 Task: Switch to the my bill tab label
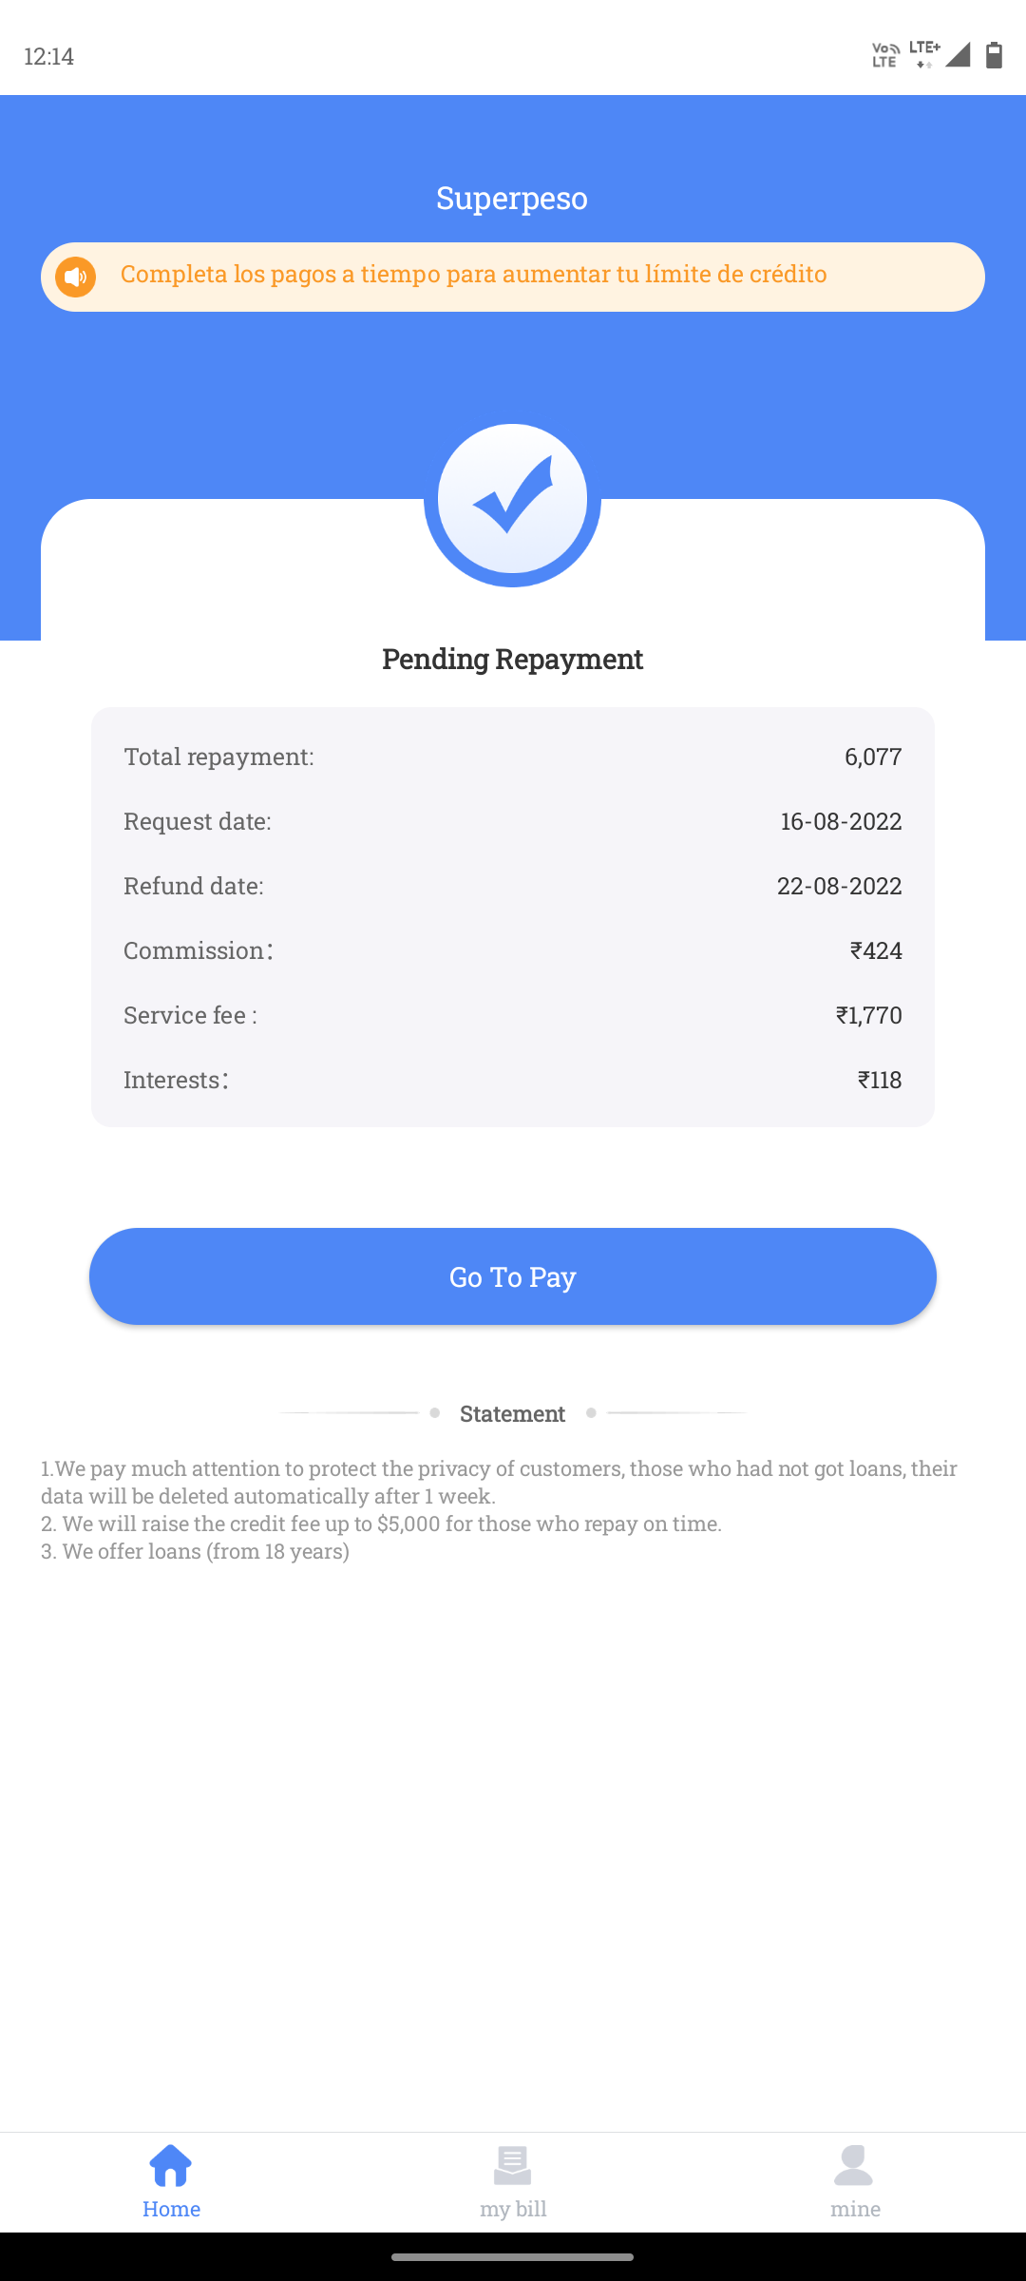click(513, 2209)
